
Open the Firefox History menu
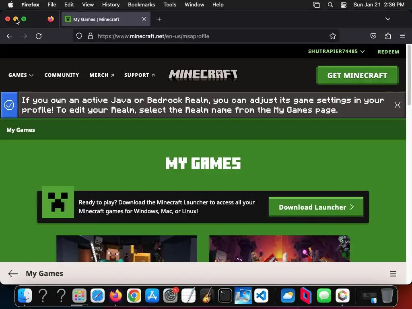[111, 5]
